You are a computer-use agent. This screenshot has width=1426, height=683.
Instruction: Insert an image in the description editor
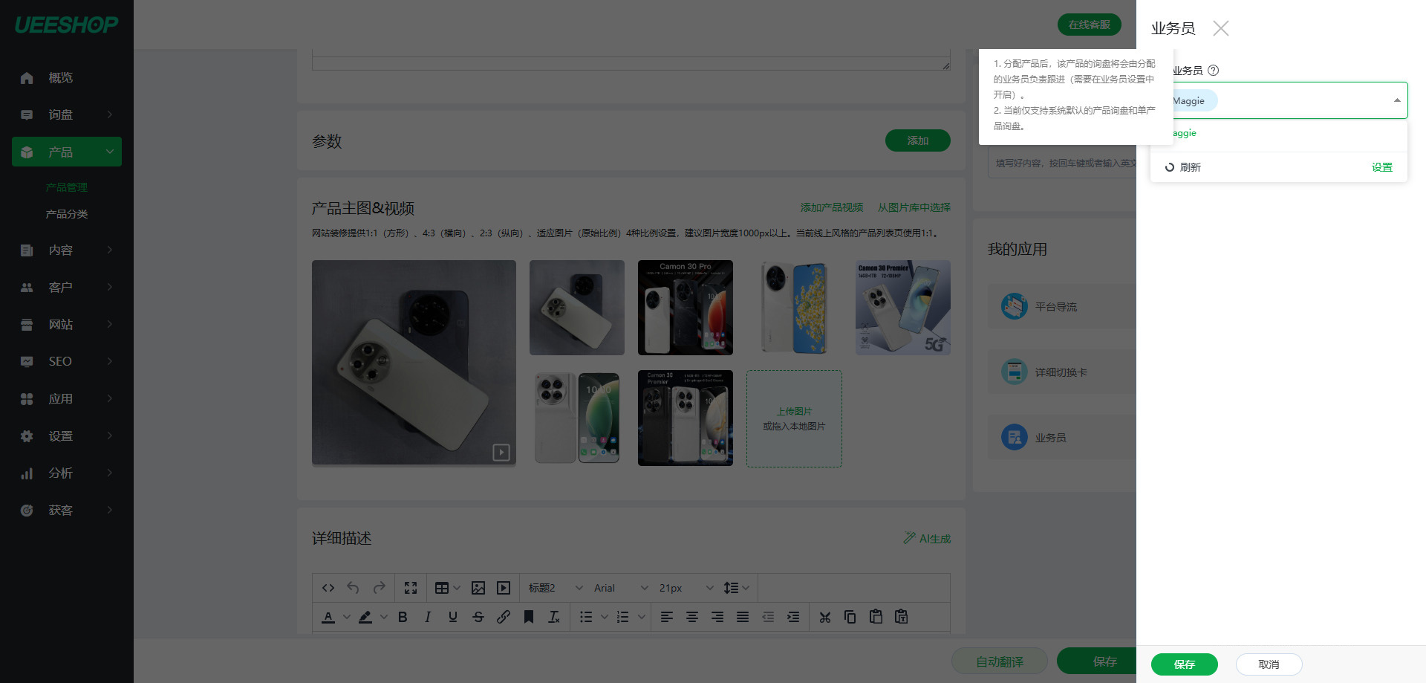pyautogui.click(x=478, y=588)
